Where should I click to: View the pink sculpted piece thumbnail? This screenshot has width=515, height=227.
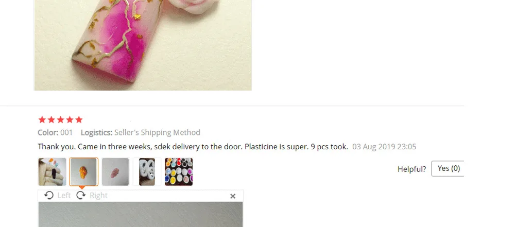click(115, 172)
